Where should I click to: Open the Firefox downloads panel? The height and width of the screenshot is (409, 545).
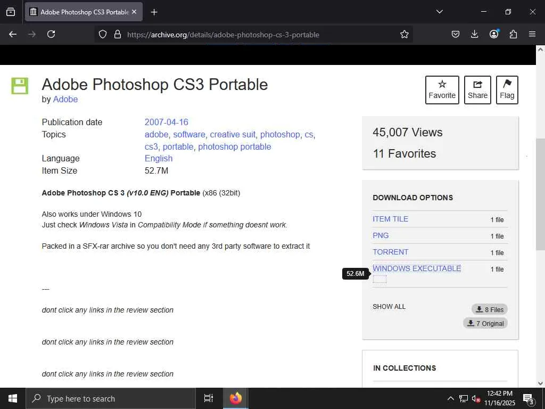click(474, 34)
